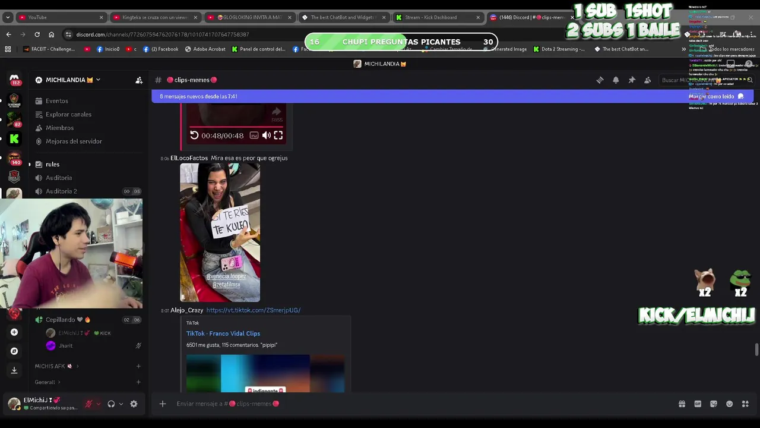This screenshot has height=428, width=760.
Task: Click the ElLocoFactos username
Action: (189, 158)
